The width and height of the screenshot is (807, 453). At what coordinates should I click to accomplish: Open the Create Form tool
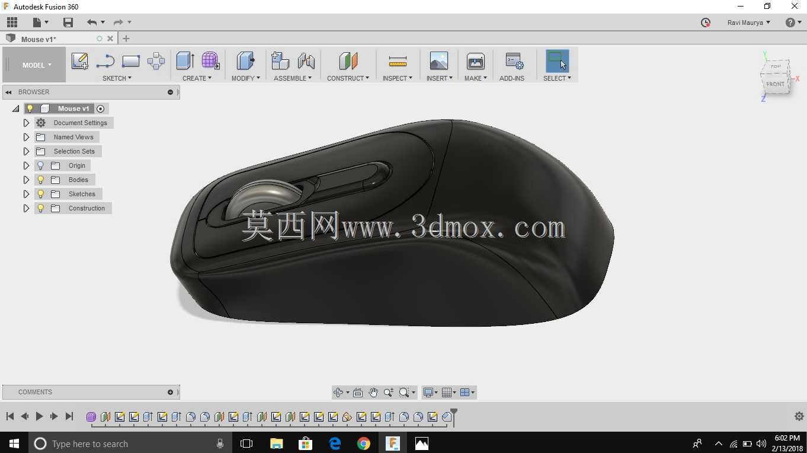[210, 60]
